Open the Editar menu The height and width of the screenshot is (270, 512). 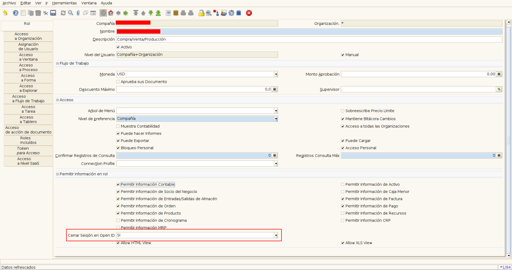[26, 3]
